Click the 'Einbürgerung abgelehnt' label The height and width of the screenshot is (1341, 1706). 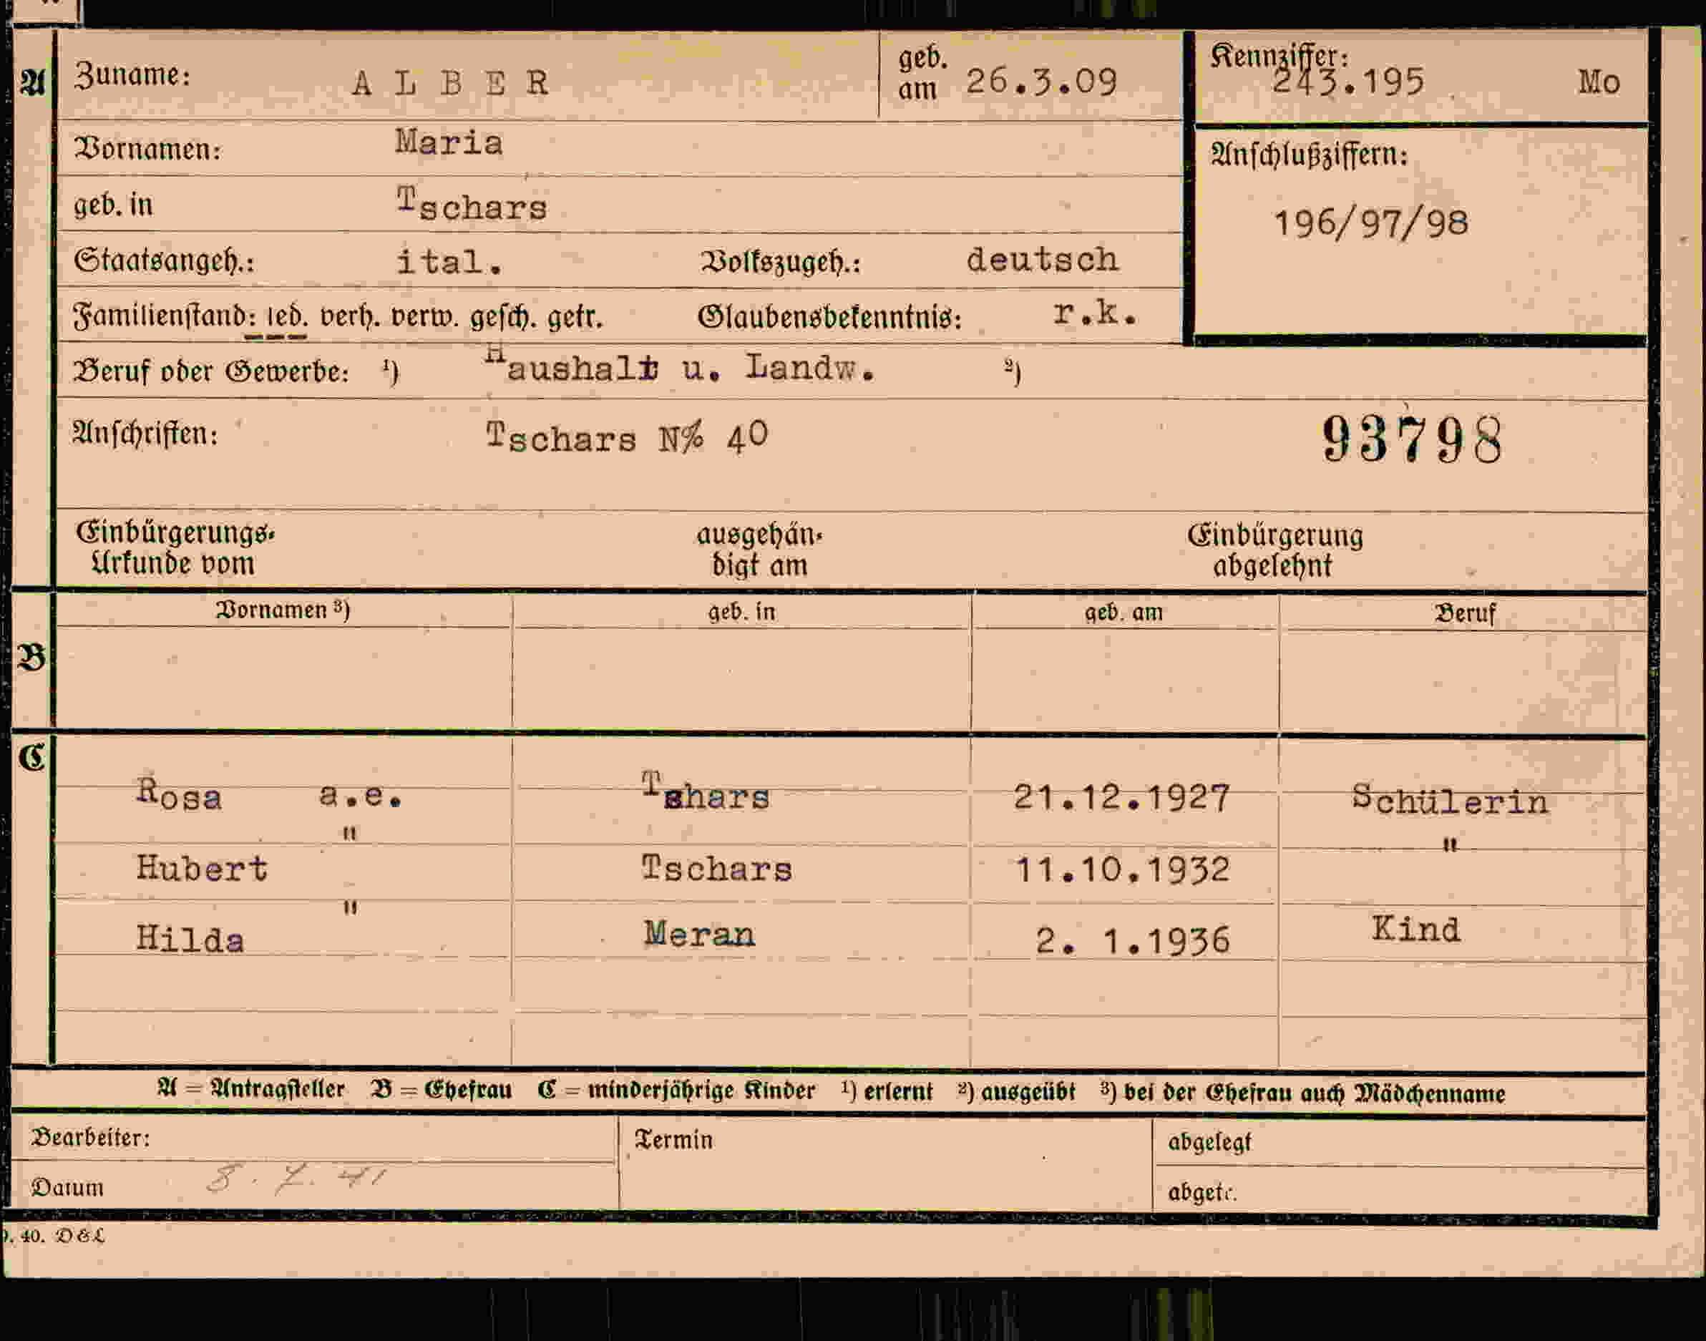[1275, 550]
